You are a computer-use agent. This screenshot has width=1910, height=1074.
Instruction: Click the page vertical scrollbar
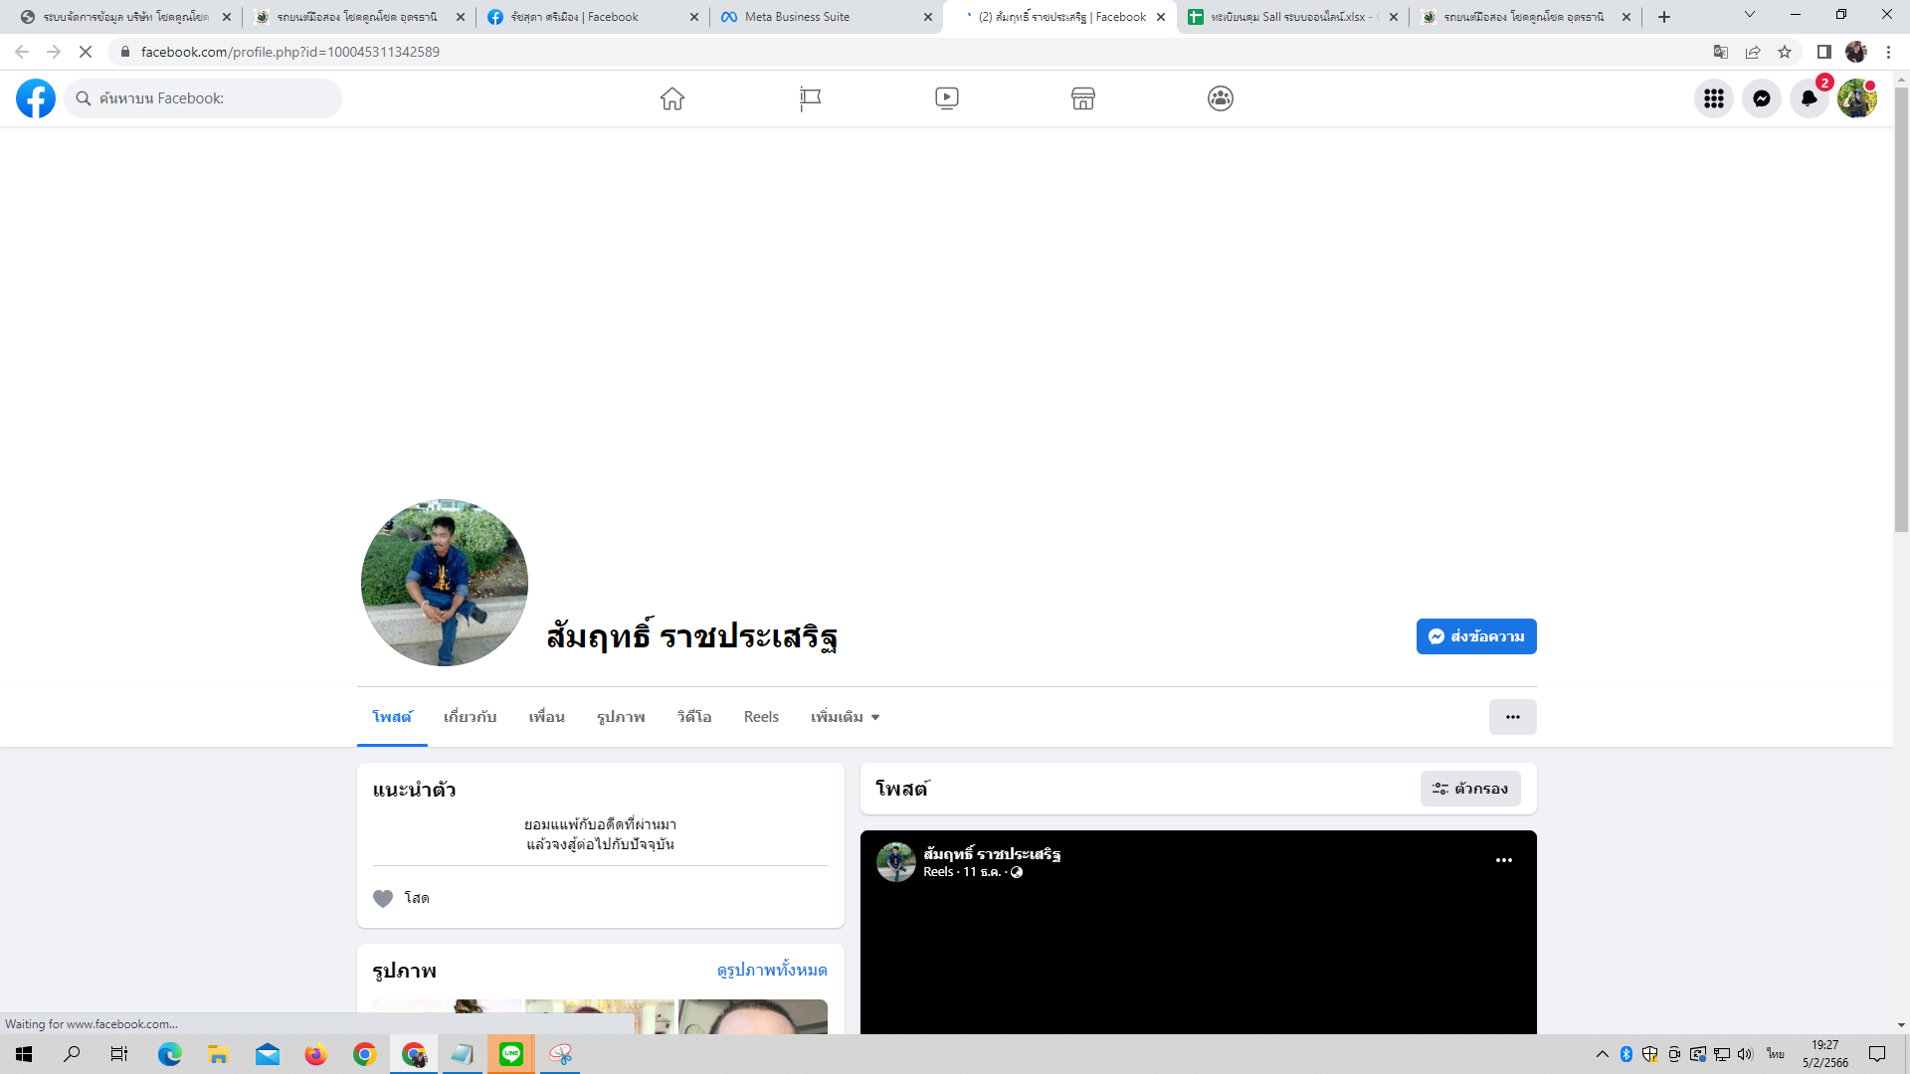[1901, 310]
